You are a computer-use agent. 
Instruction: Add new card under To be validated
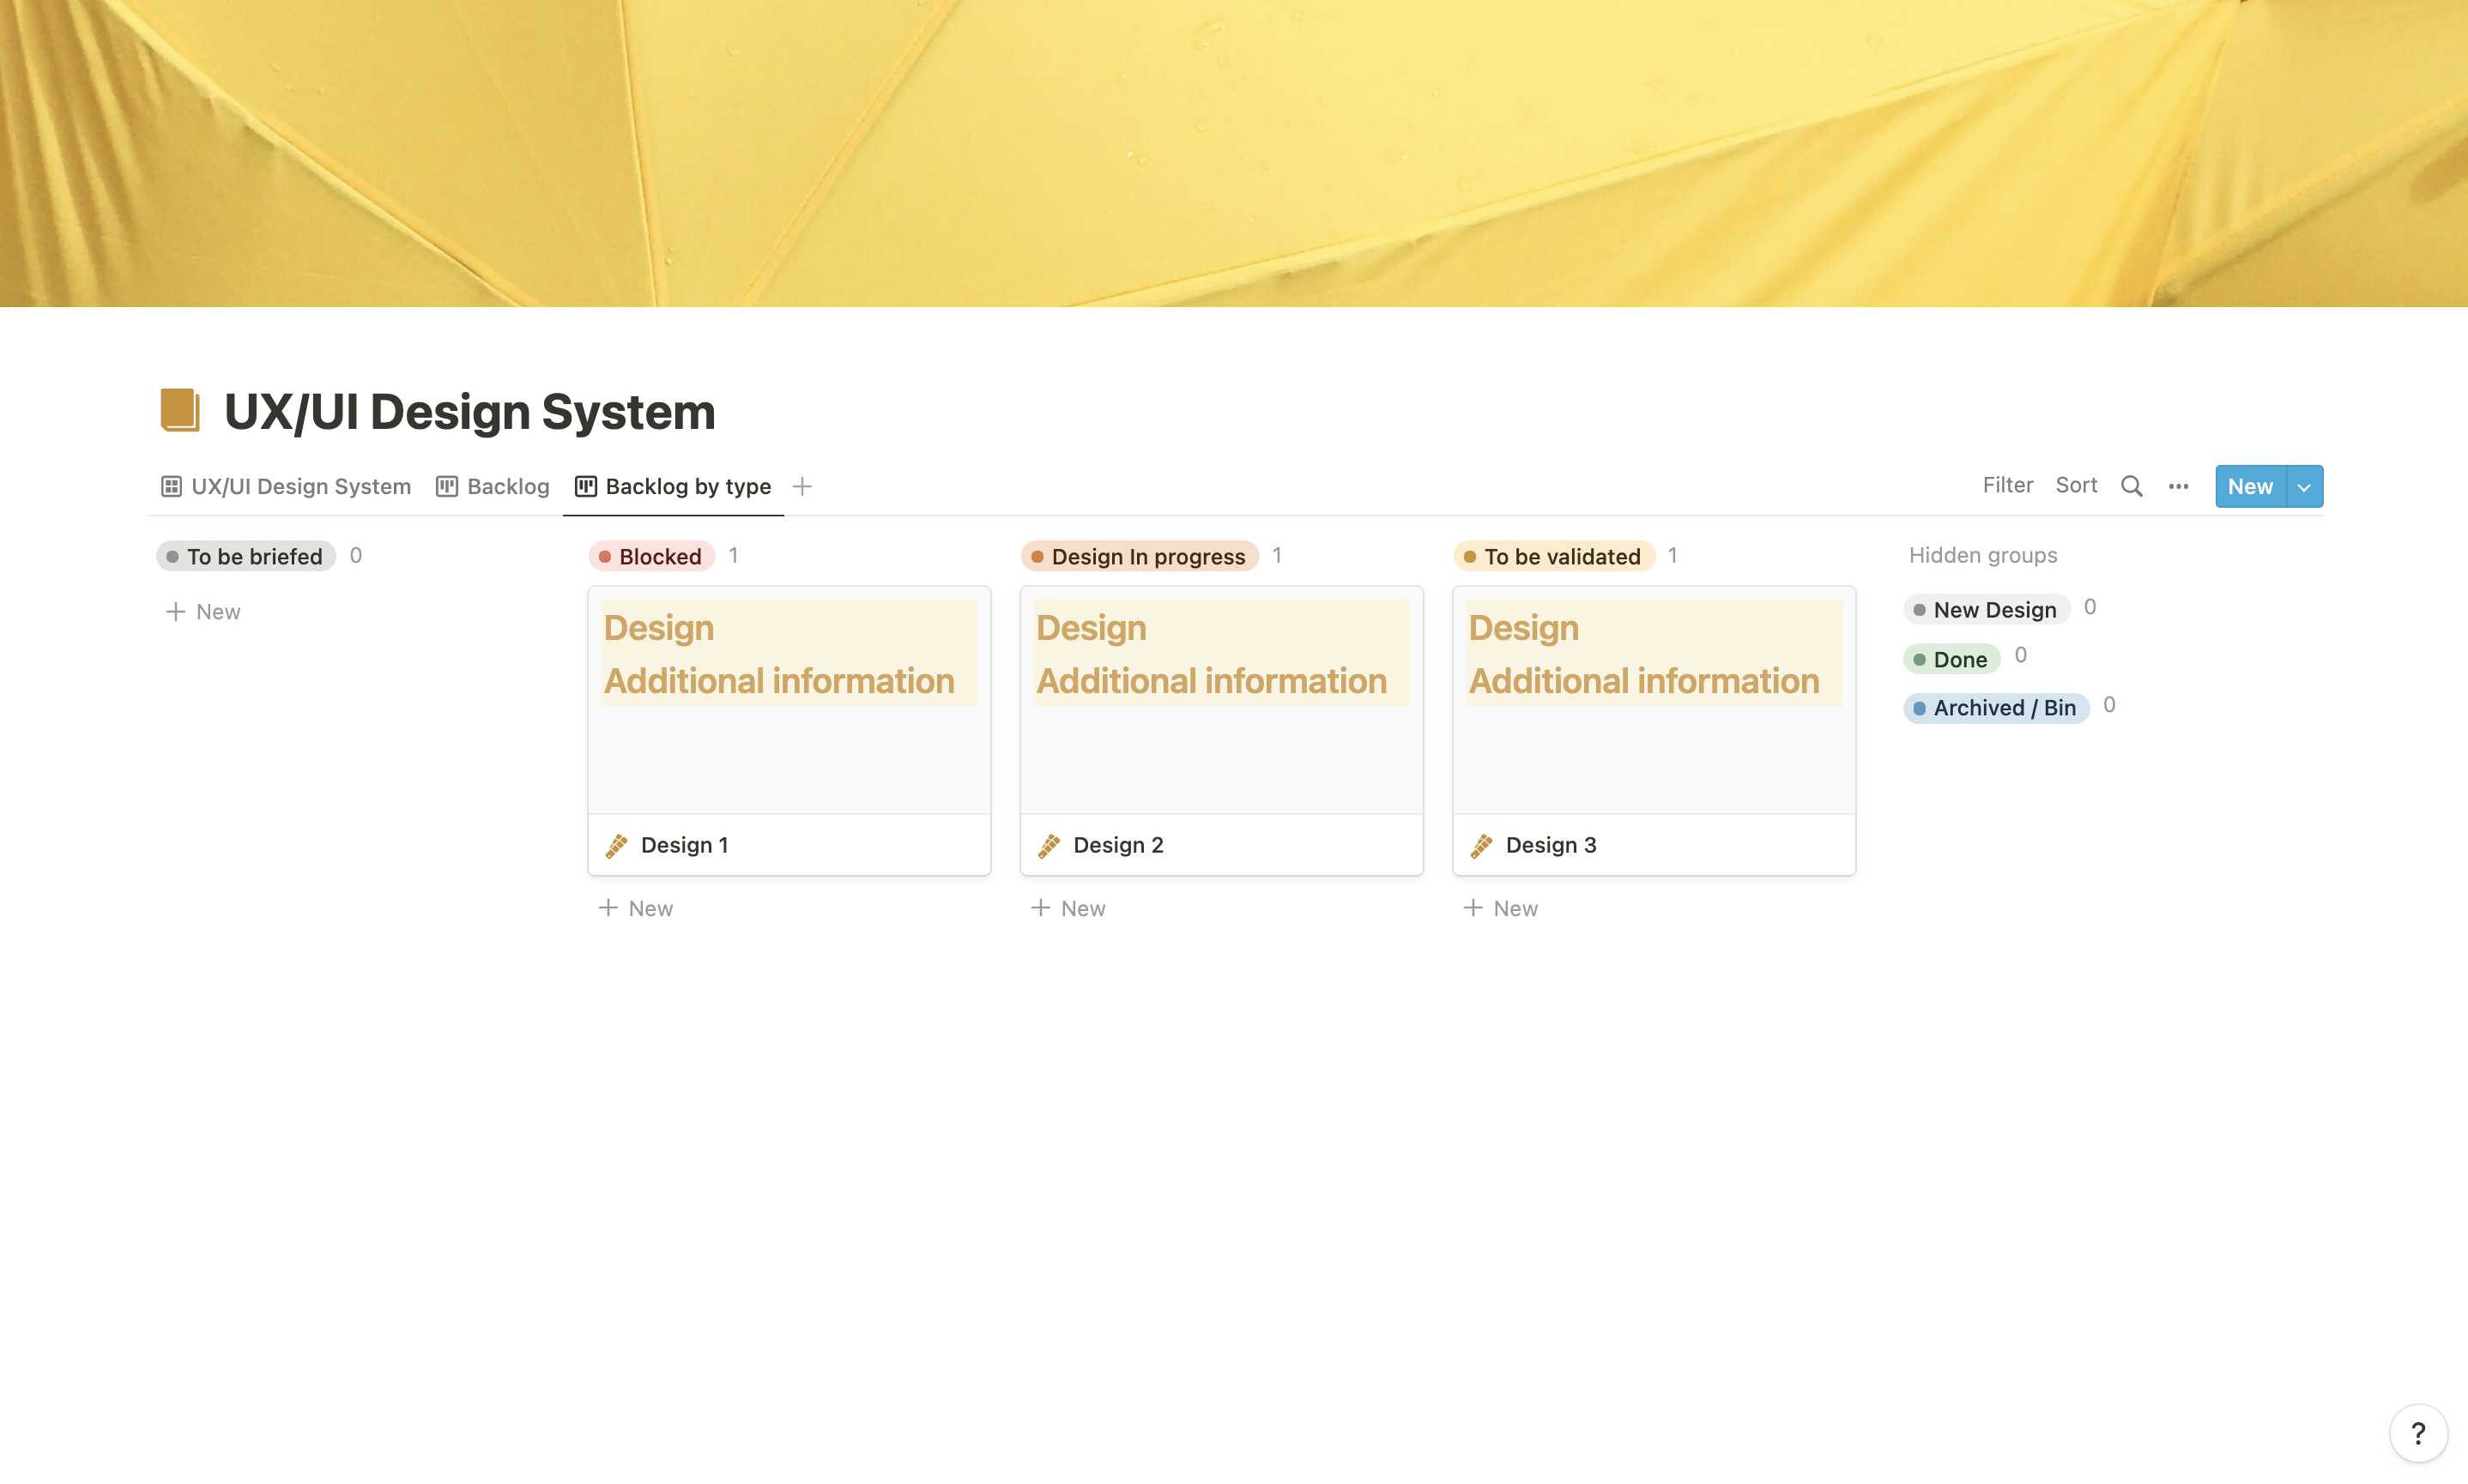1500,908
